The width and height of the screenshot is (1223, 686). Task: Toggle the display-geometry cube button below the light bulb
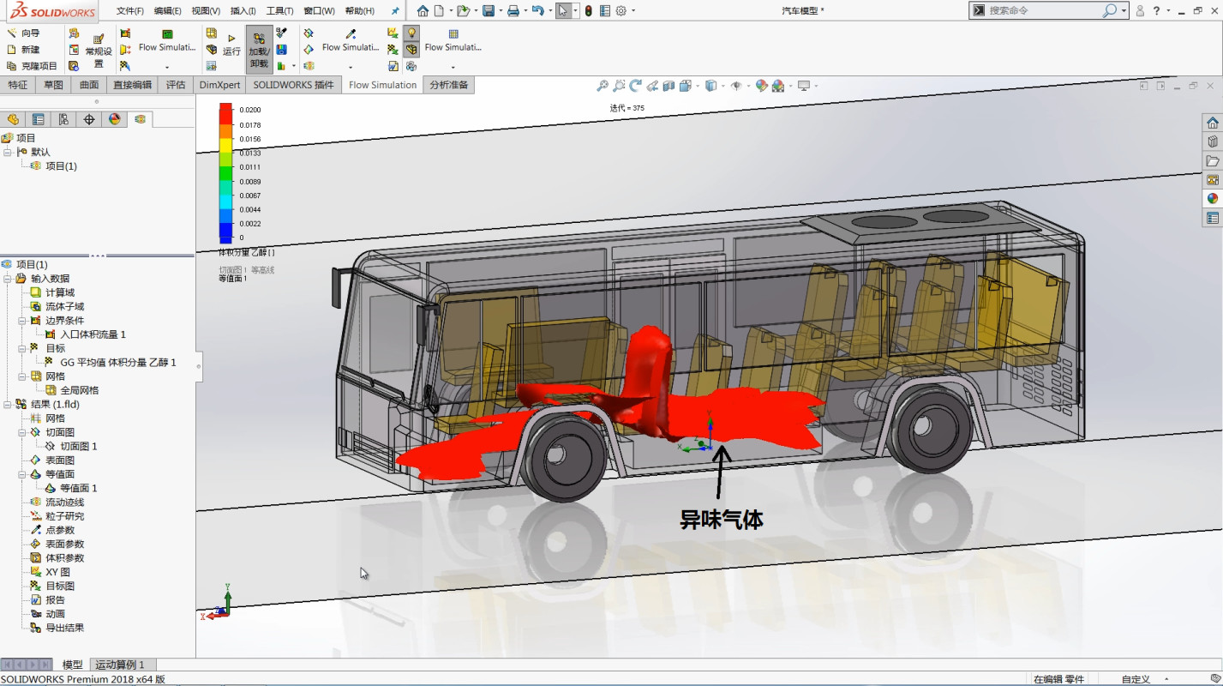click(x=411, y=50)
